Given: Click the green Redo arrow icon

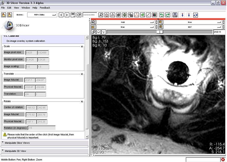Looking at the screenshot, I should coord(168,15).
